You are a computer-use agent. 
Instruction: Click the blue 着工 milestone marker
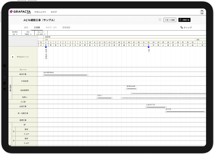(x=149, y=47)
